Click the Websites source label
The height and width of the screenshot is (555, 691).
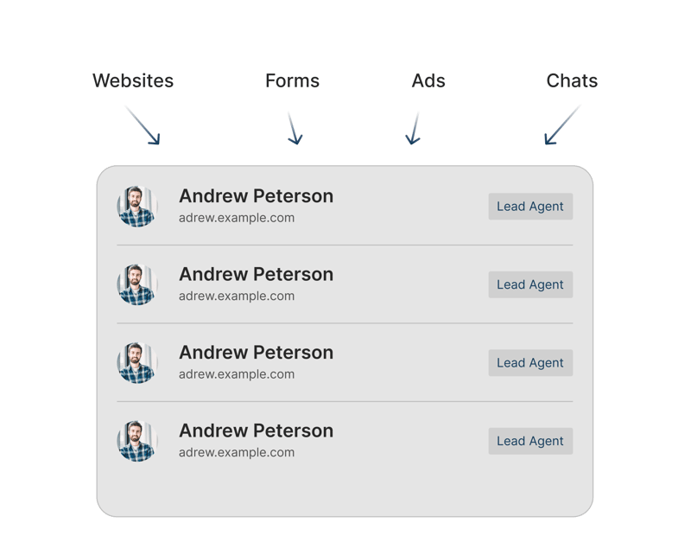pos(133,81)
